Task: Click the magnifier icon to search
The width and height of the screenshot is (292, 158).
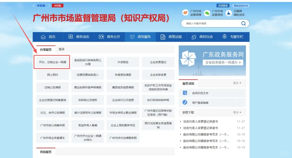Action: tap(244, 23)
